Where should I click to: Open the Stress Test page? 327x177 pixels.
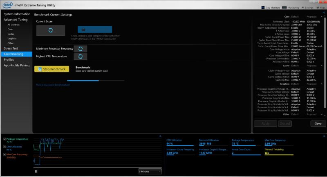(11, 48)
